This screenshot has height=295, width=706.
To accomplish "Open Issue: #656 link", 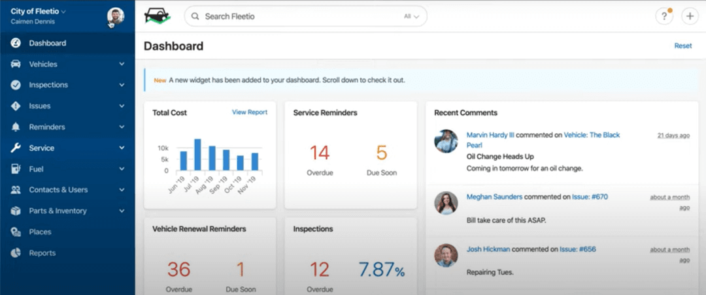I will pos(578,249).
